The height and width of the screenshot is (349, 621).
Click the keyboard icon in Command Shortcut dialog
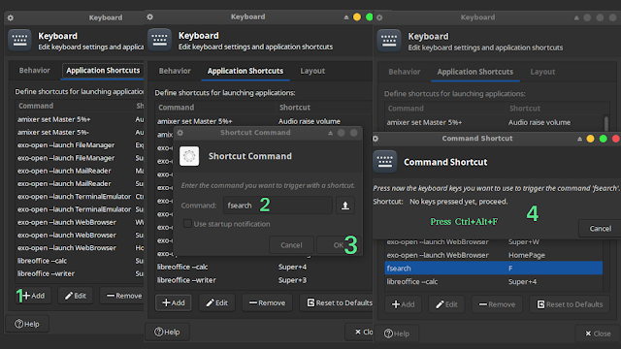(384, 162)
